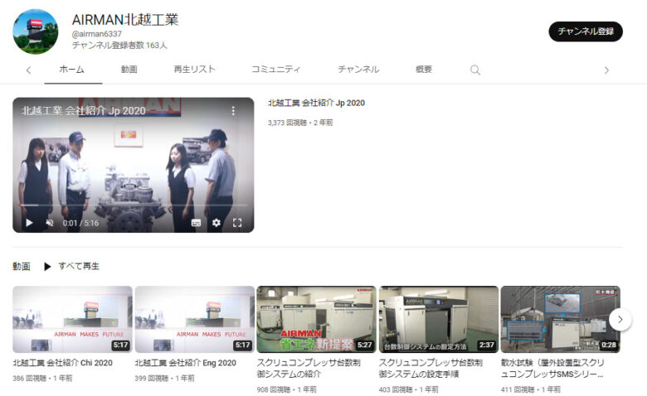Viewport: 647px width, 396px height.
Task: Click title 北越工業 会社紹介 Chi 2020
Action: pyautogui.click(x=62, y=363)
